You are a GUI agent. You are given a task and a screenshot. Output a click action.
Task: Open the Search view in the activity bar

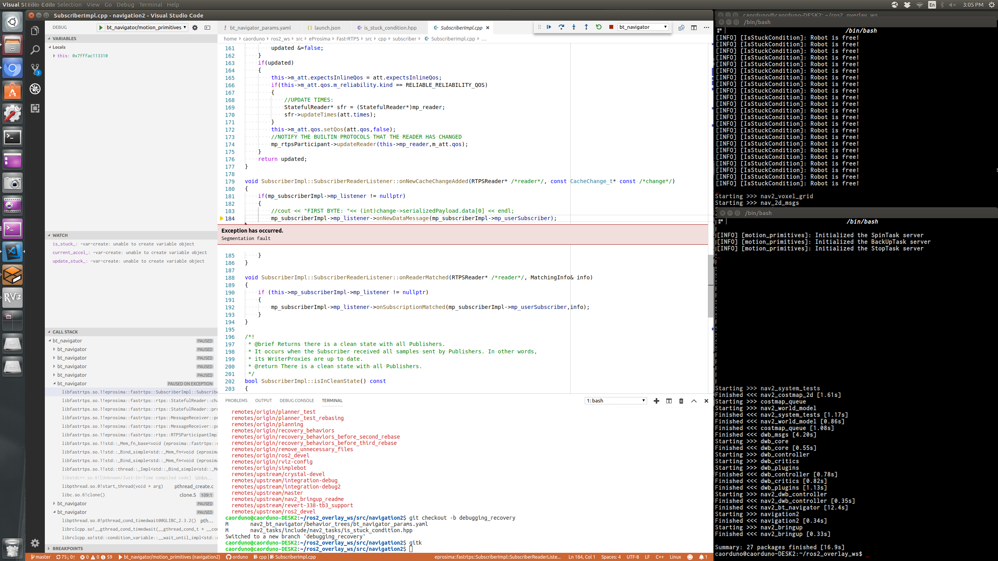[x=35, y=49]
